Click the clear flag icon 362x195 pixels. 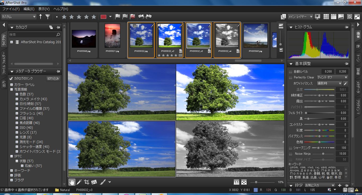pos(133,17)
